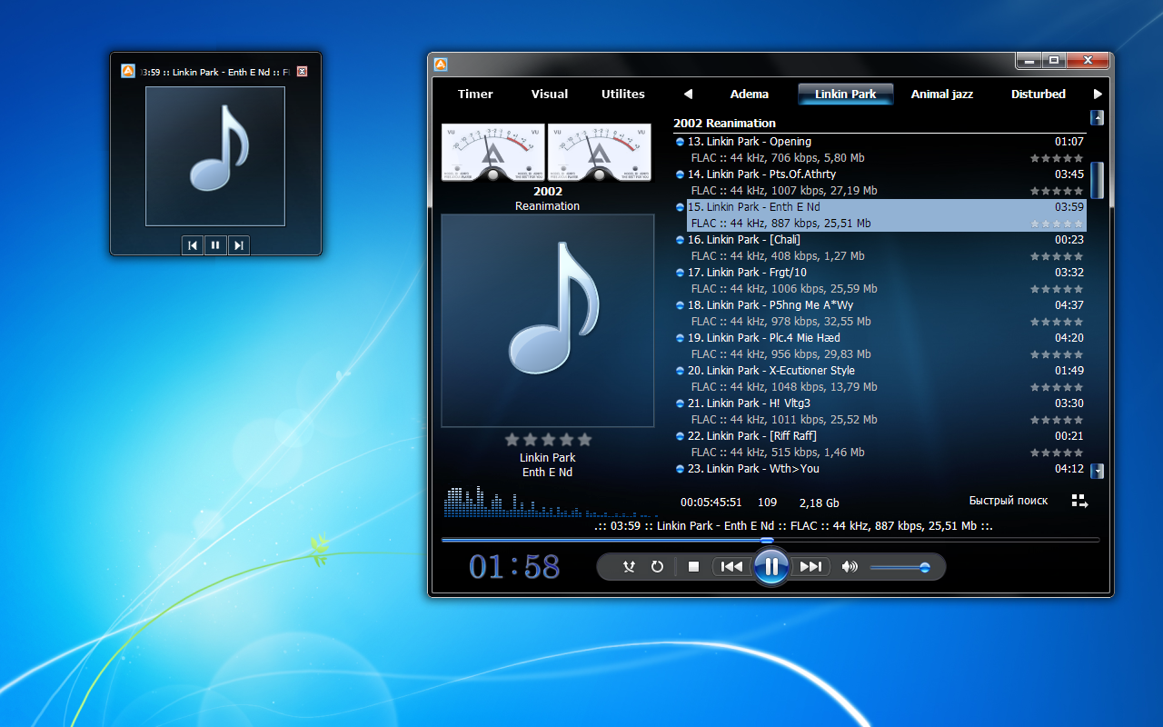Rate the Opening track with stars

(x=1057, y=158)
